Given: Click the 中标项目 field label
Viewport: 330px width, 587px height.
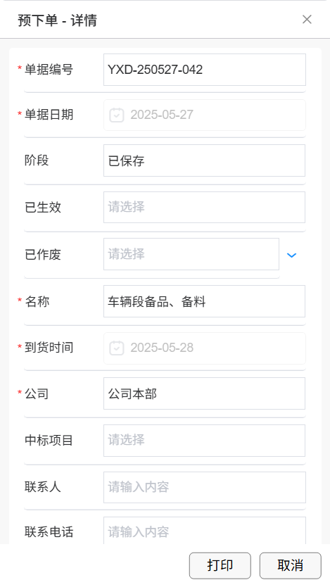Looking at the screenshot, I should [49, 441].
